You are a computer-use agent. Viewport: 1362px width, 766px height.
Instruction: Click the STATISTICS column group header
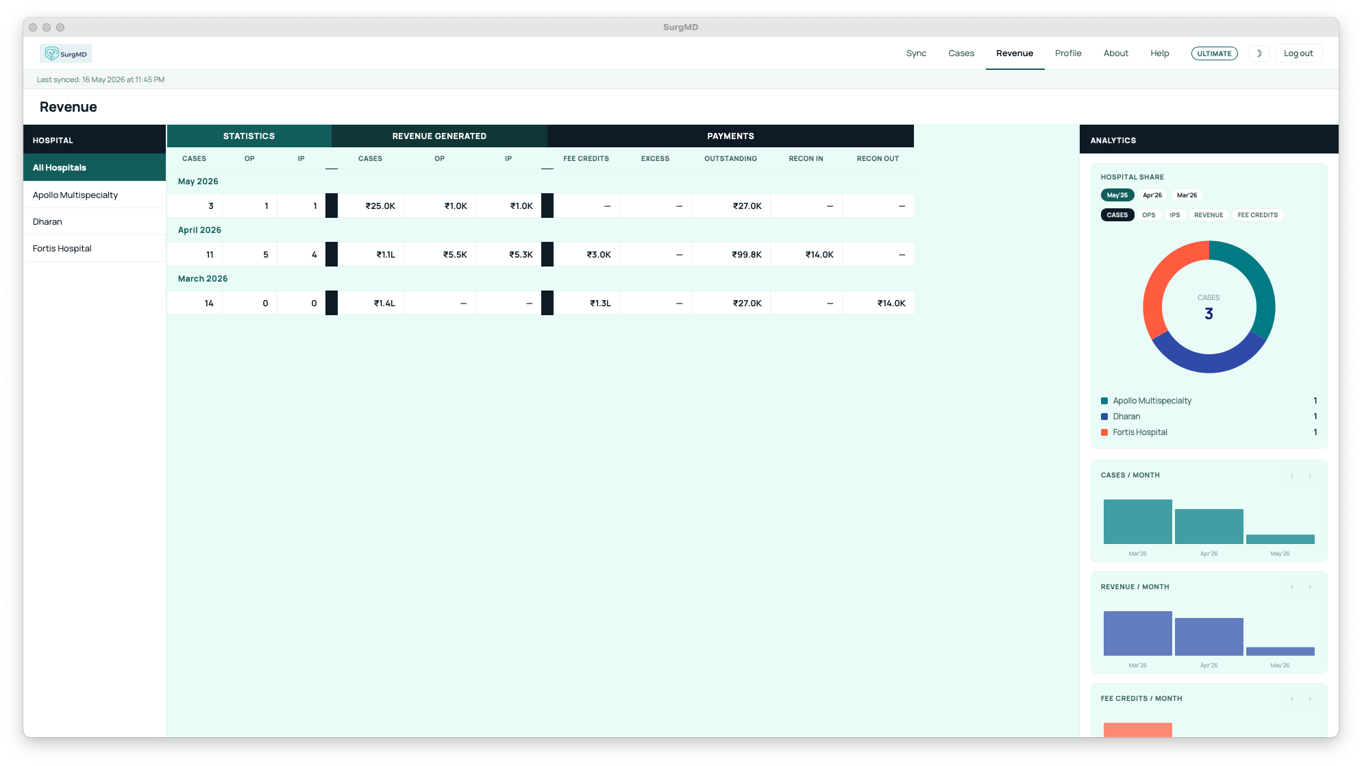point(249,136)
